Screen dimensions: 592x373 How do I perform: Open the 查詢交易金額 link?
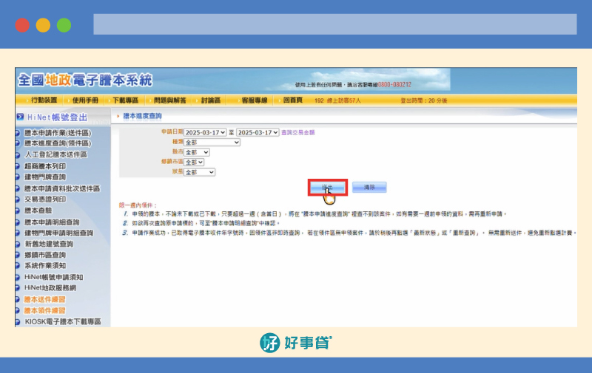pyautogui.click(x=298, y=133)
